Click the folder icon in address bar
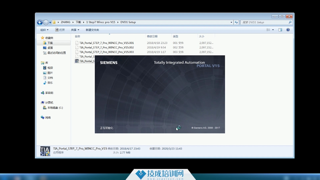320x180 pixels. pos(54,22)
